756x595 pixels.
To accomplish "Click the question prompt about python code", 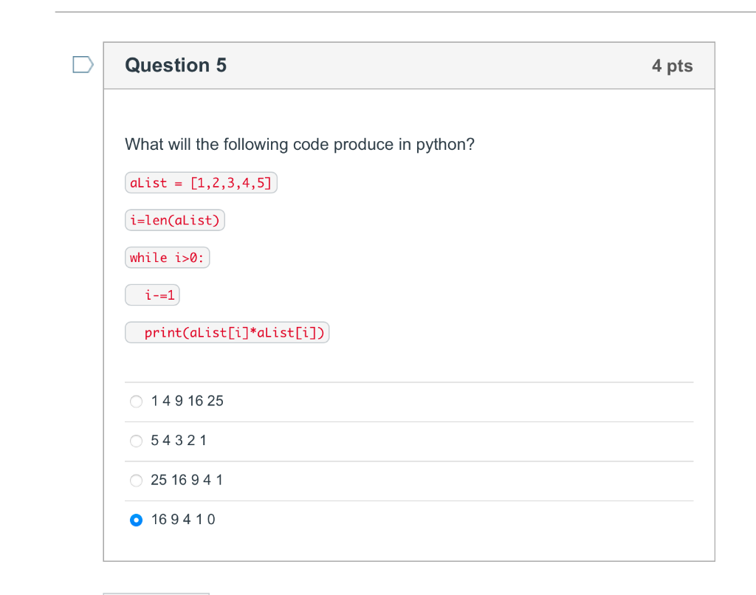I will (300, 144).
